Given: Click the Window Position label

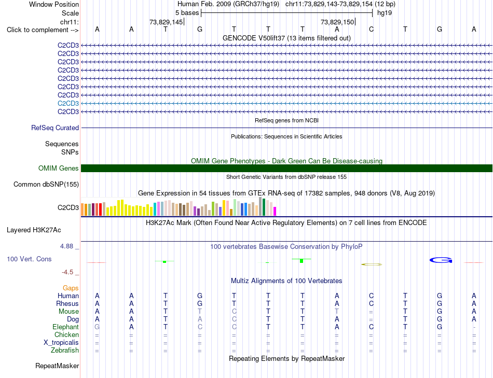Looking at the screenshot, I should coord(54,4).
